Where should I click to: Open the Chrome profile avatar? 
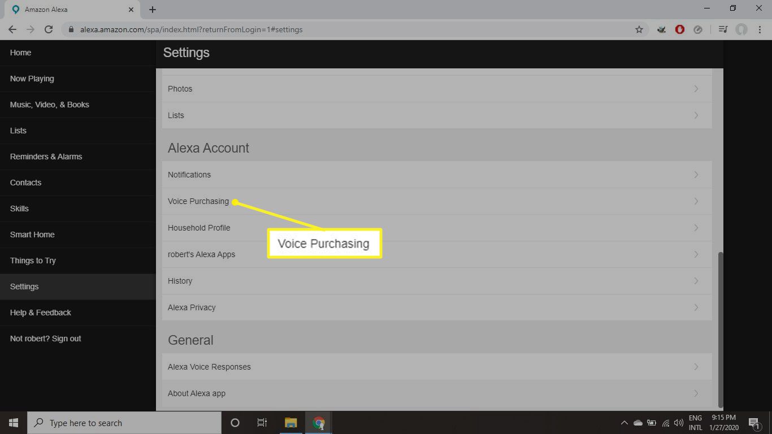(741, 29)
